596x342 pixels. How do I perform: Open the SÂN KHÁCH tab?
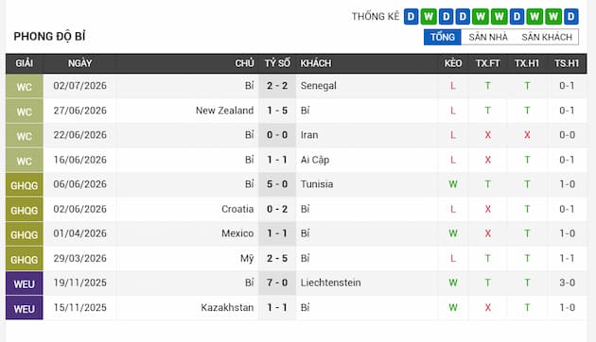point(547,37)
